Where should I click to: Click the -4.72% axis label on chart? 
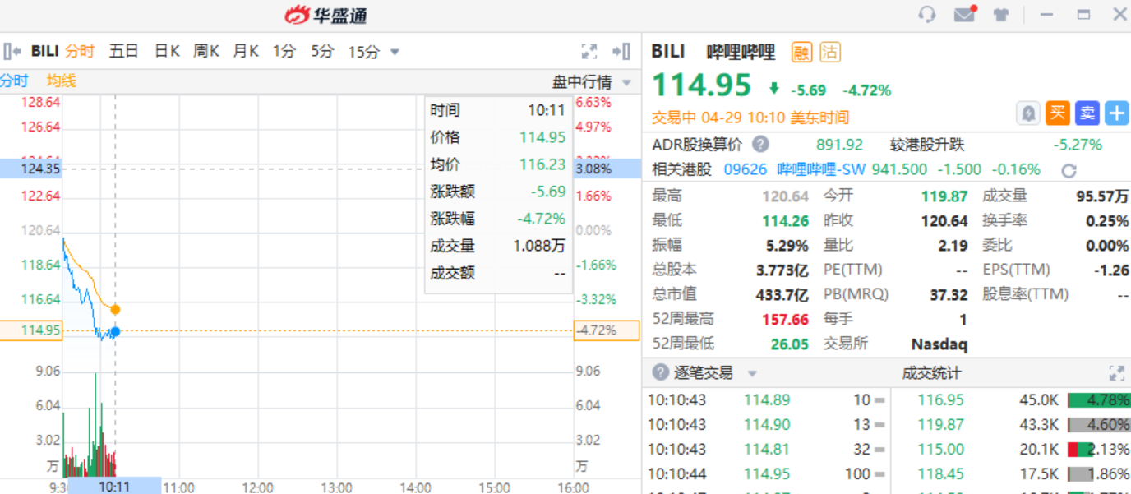(x=607, y=330)
